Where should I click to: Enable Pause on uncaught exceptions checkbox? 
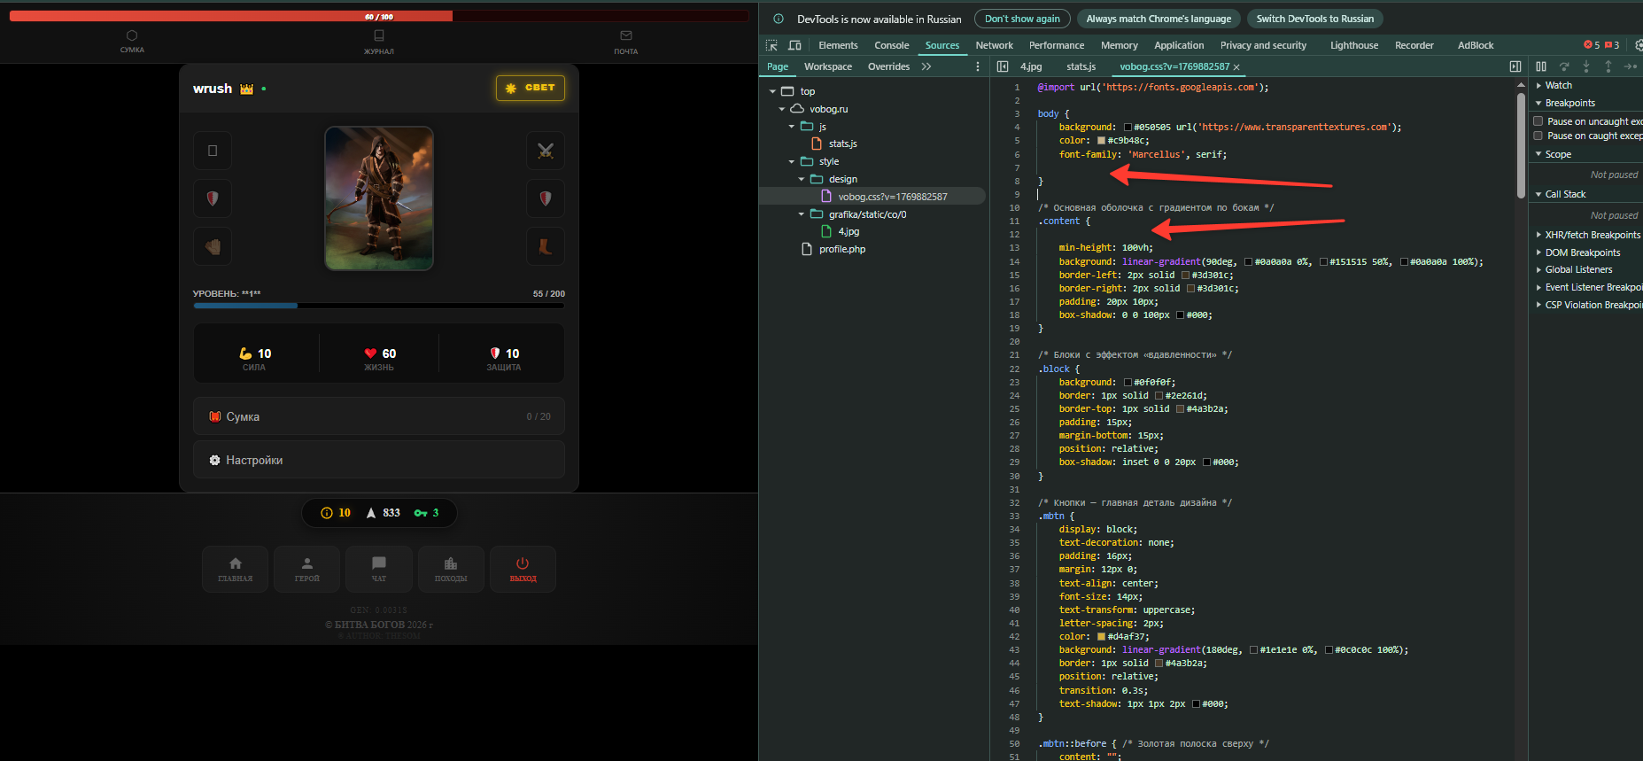click(x=1538, y=121)
